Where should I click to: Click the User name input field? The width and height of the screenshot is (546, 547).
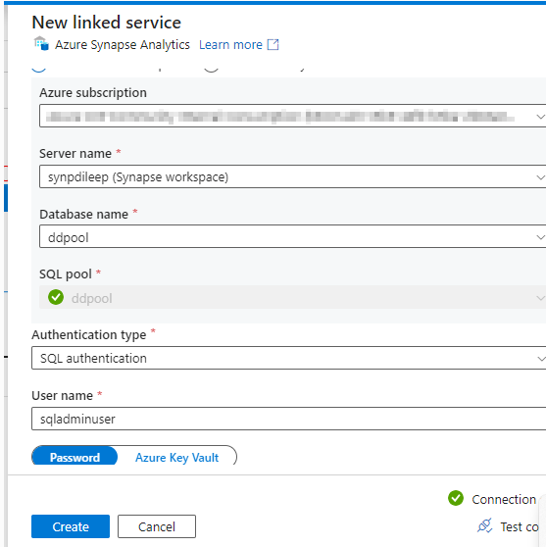click(x=288, y=419)
